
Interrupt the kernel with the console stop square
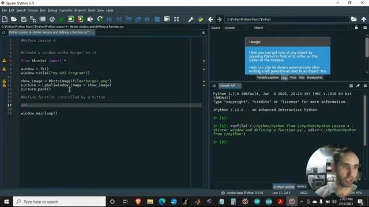351,86
